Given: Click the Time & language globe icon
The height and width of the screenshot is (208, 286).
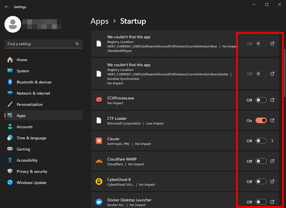Looking at the screenshot, I should point(10,138).
